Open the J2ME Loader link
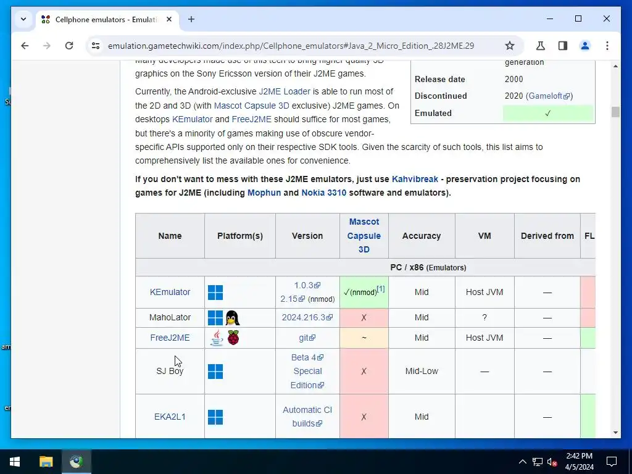The height and width of the screenshot is (474, 632). coord(285,91)
